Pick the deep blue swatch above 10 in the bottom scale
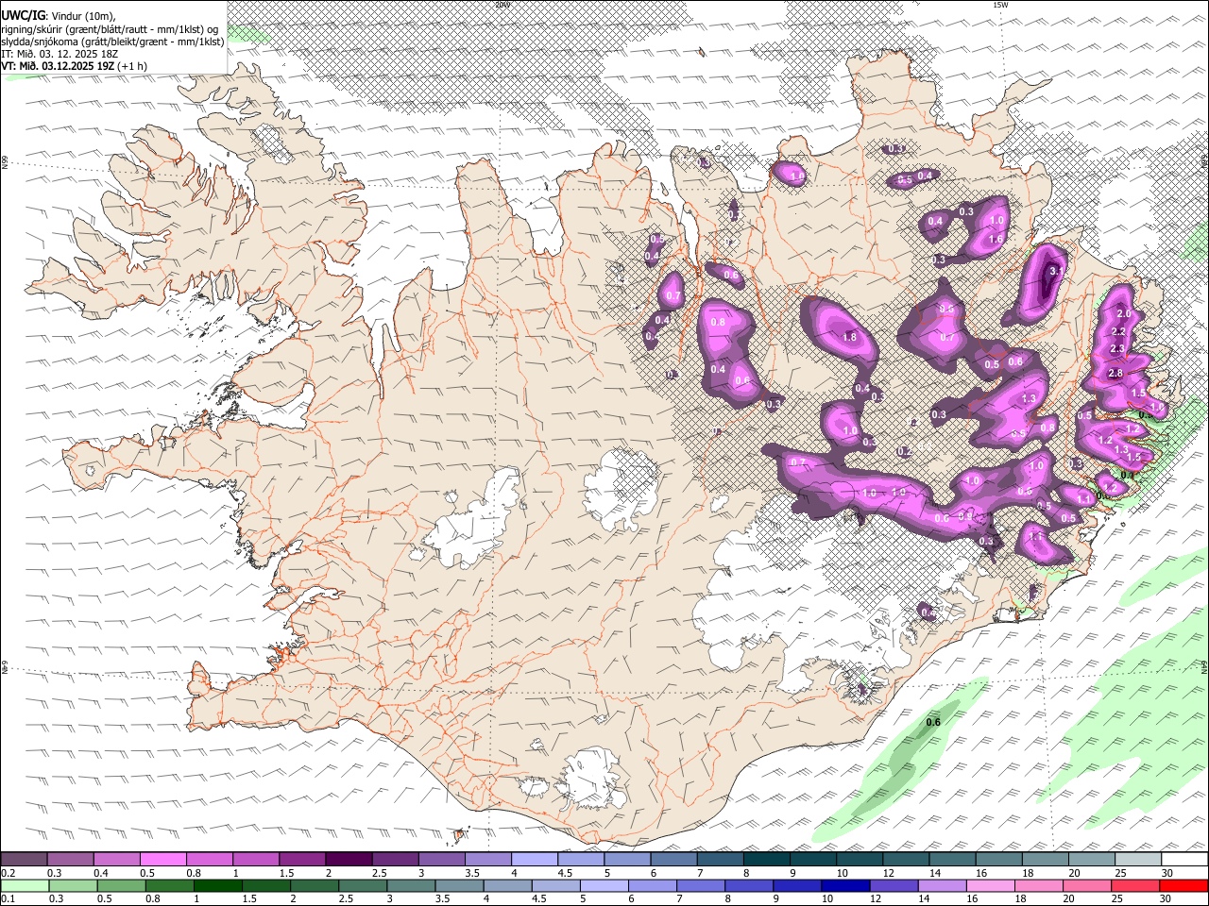The height and width of the screenshot is (906, 1209). (x=843, y=885)
